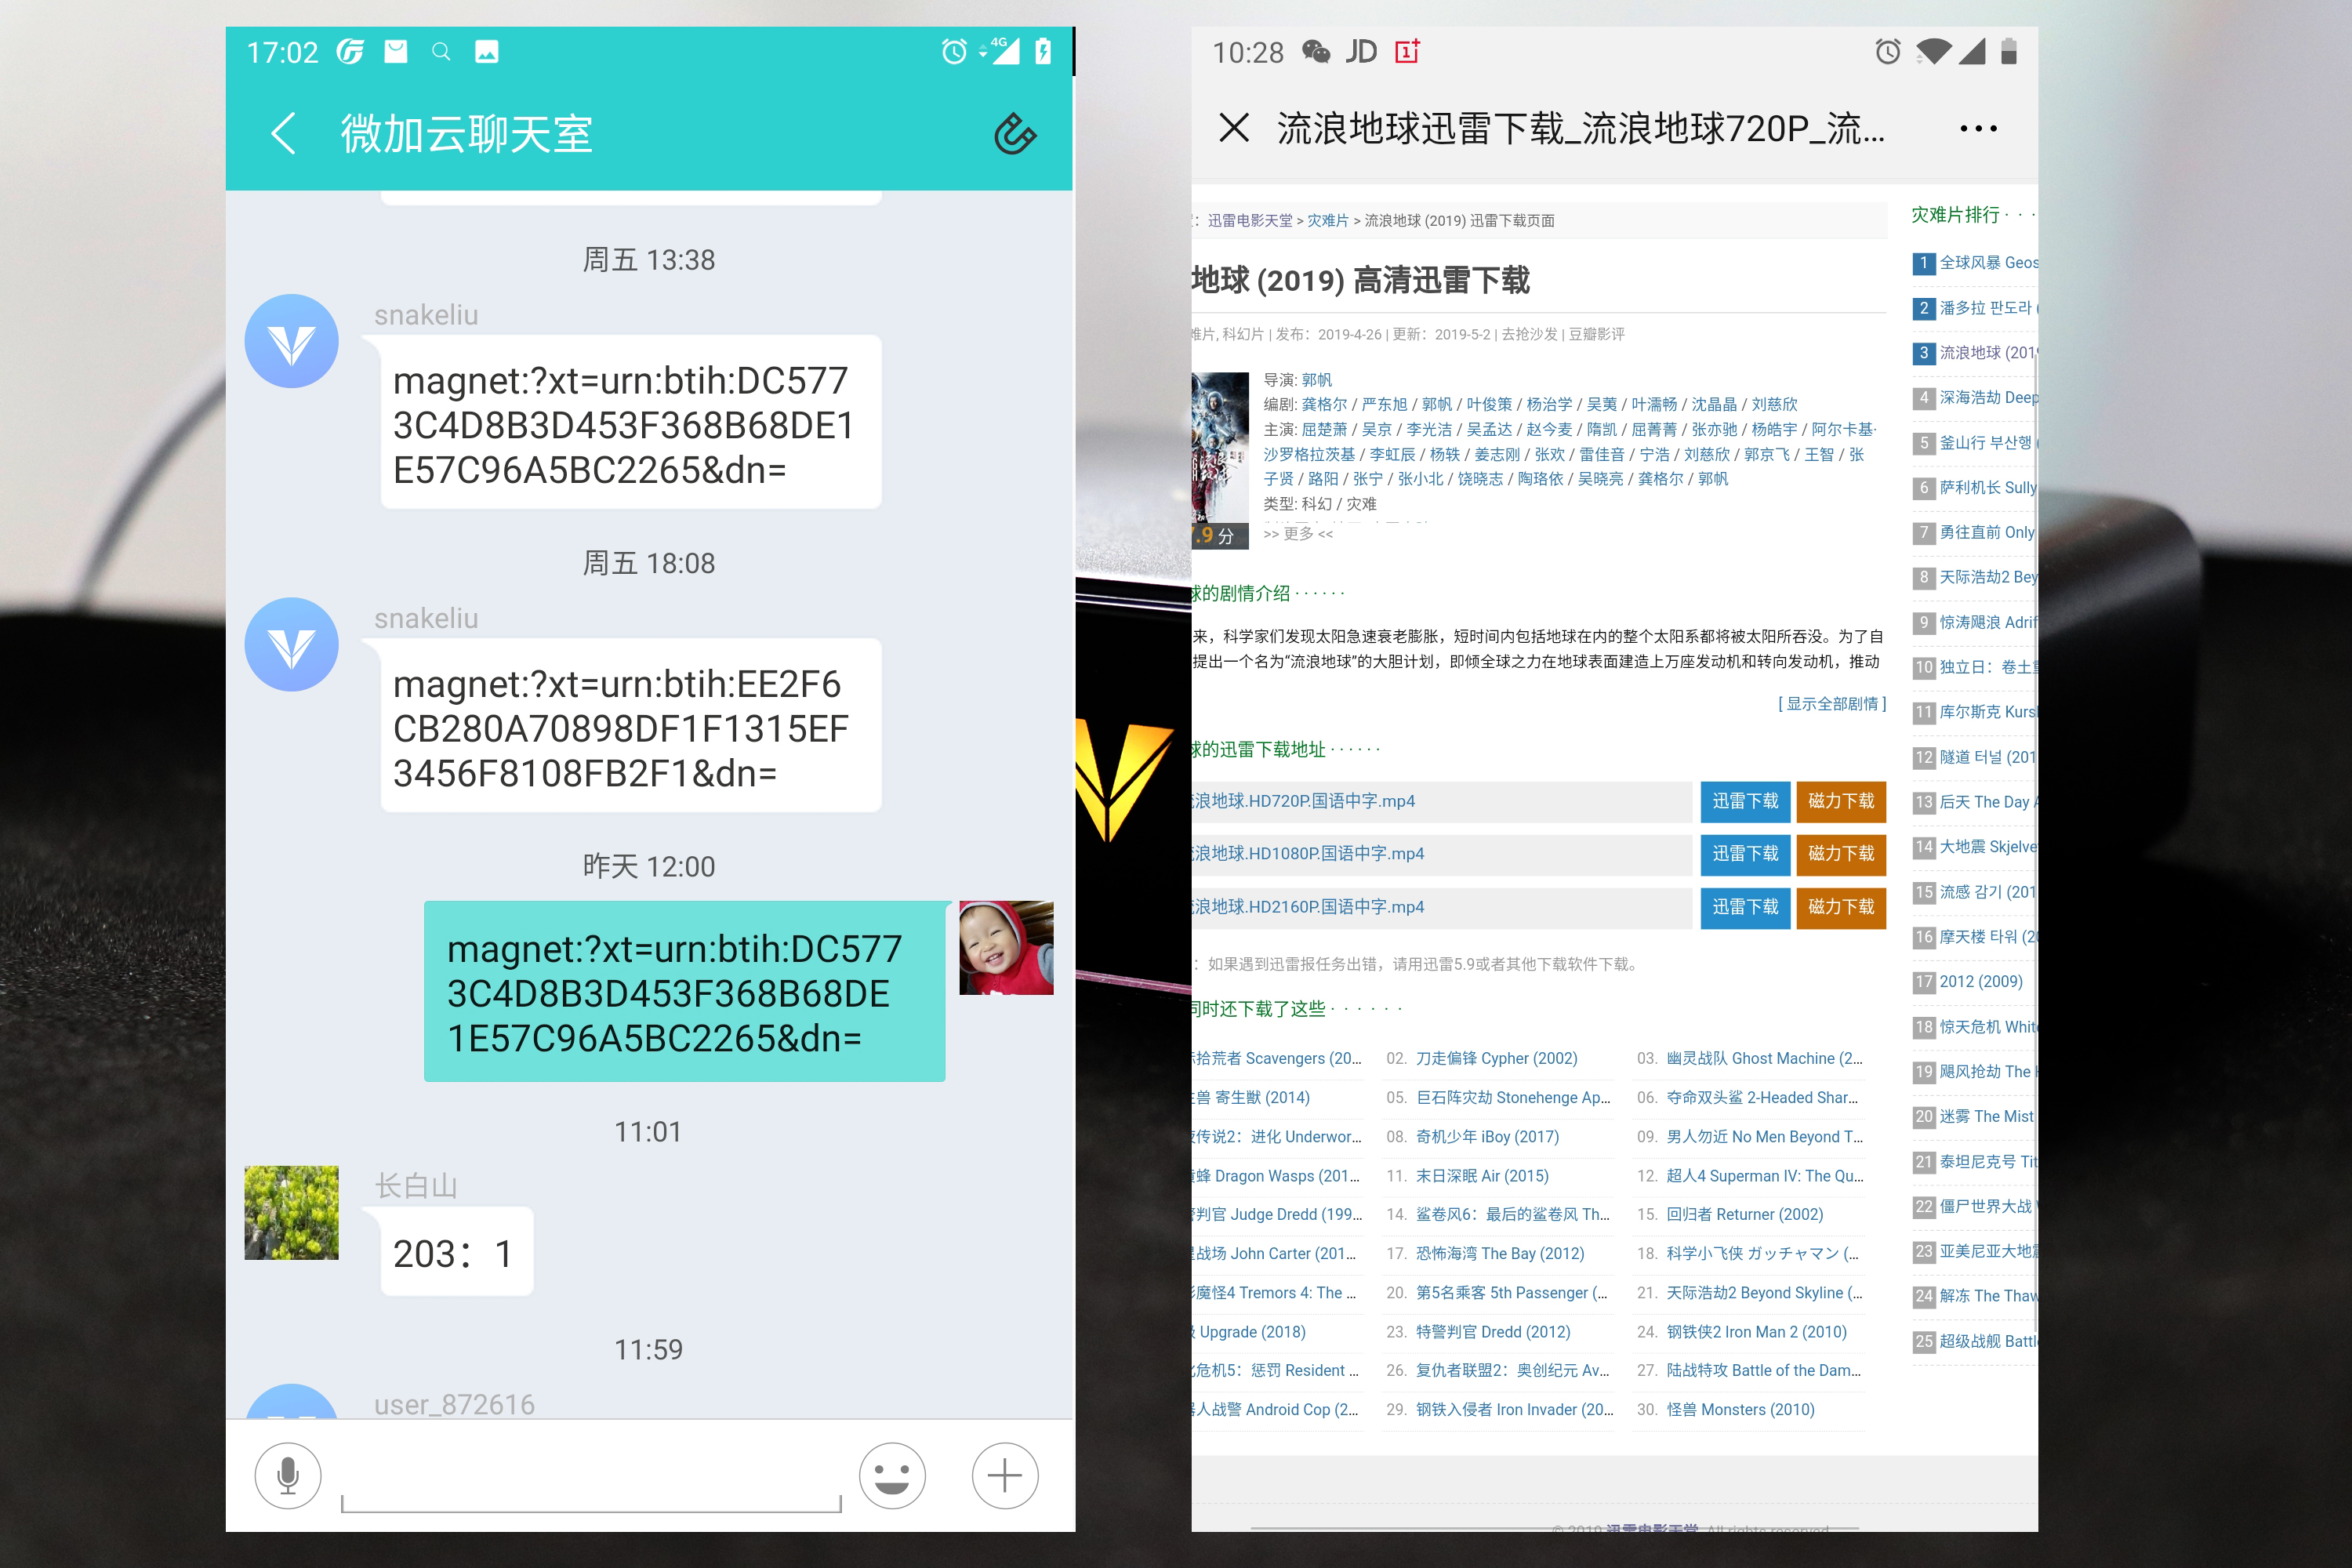The height and width of the screenshot is (1568, 2352).
Task: Tap the back arrow in the chat room header
Action: [x=283, y=133]
